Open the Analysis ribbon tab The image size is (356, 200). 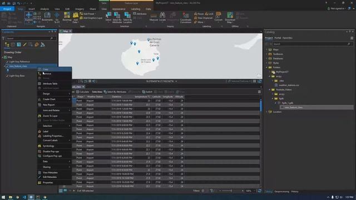[x=44, y=9]
